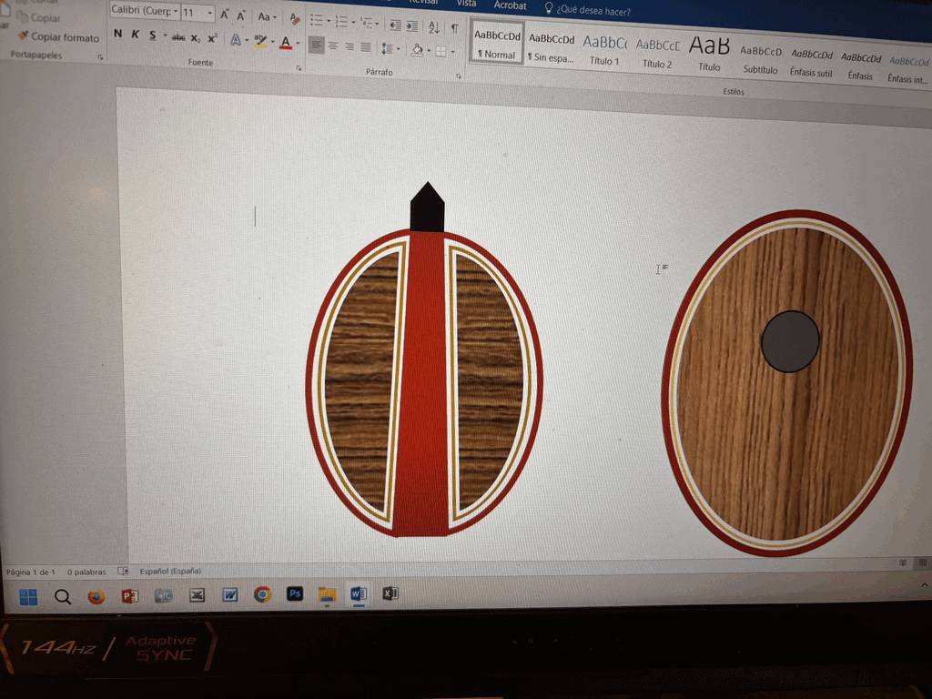
Task: Open the Acrobat ribbon tab
Action: click(x=510, y=5)
